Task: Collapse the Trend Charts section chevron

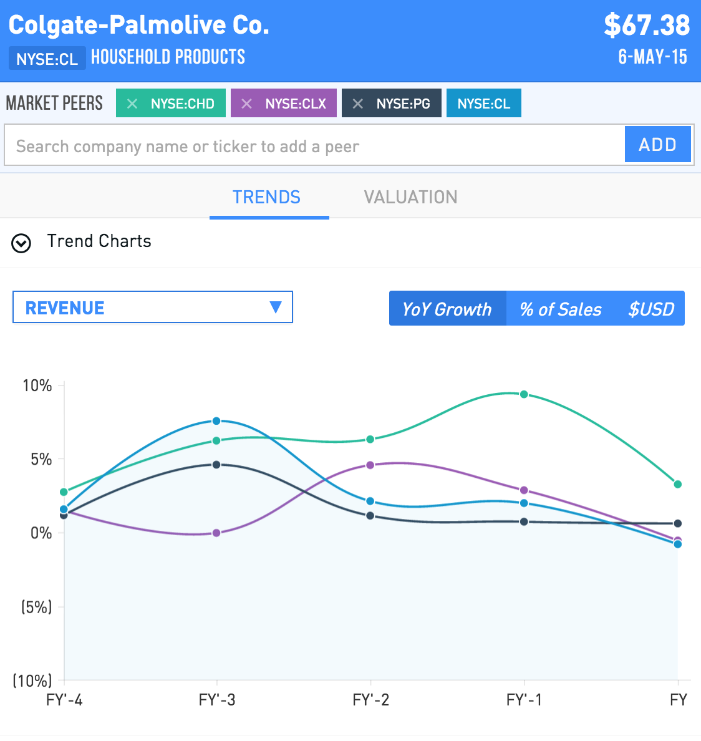Action: click(x=21, y=243)
